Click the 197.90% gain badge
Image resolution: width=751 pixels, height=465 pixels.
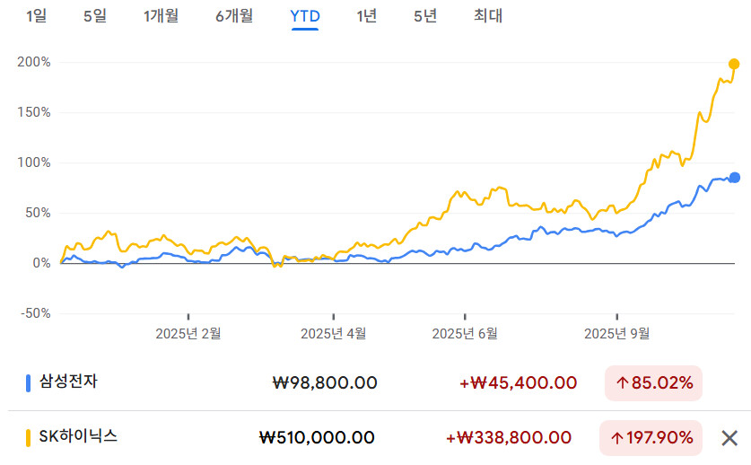click(652, 438)
